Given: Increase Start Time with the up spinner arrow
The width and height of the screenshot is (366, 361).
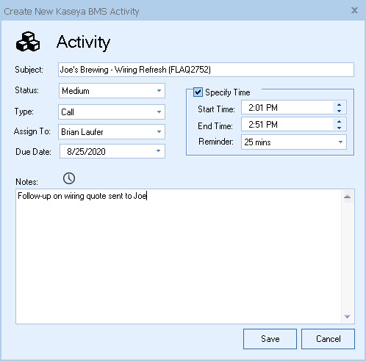Looking at the screenshot, I should click(339, 105).
